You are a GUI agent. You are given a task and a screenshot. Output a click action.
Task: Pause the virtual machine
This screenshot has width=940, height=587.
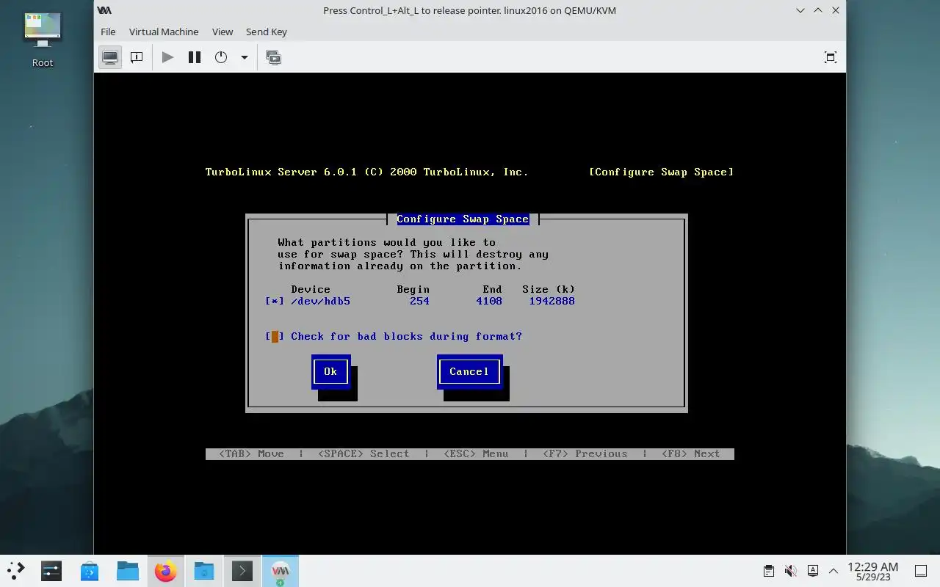195,57
